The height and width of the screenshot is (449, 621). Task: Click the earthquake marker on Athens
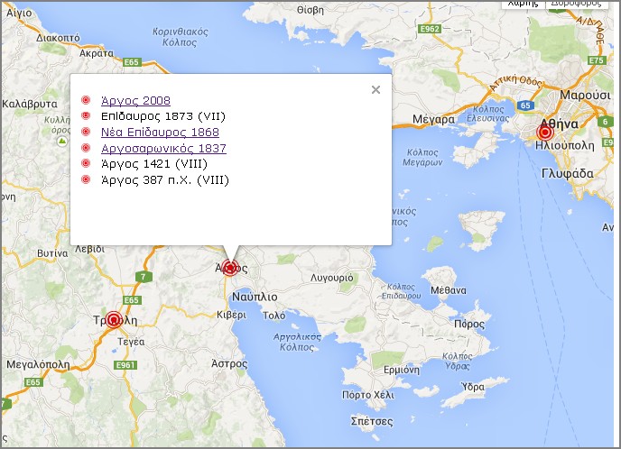544,132
